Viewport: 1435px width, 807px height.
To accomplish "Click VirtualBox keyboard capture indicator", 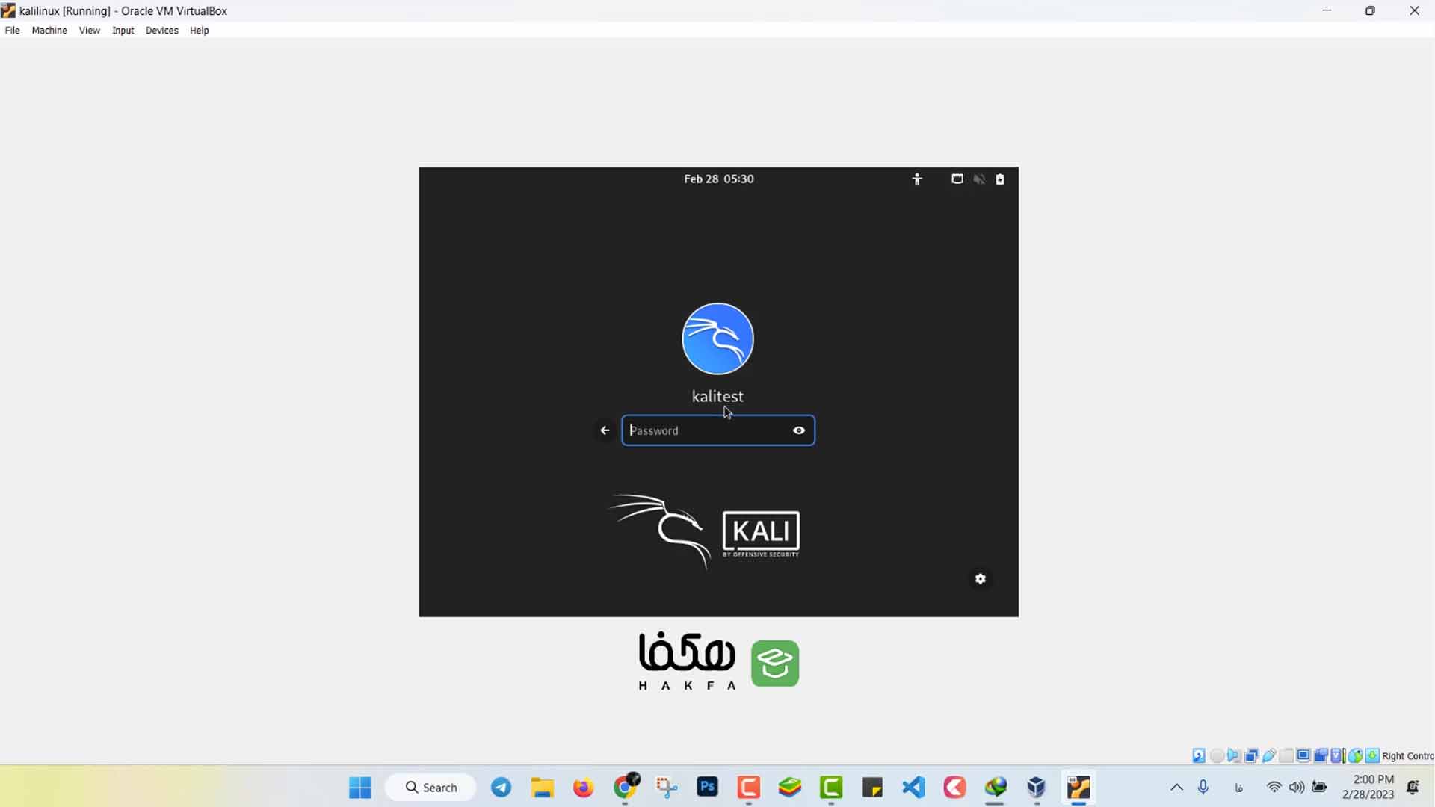I will [x=1372, y=755].
